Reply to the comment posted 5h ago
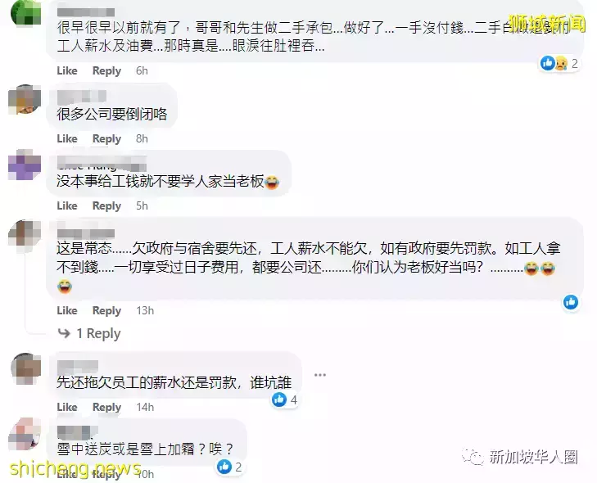Viewport: 597px width, 483px height. pos(106,206)
